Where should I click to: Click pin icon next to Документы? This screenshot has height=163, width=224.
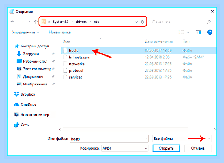[53, 77]
